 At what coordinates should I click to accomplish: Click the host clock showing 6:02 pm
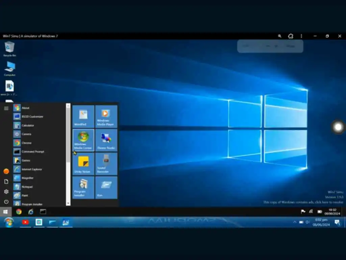click(x=321, y=222)
